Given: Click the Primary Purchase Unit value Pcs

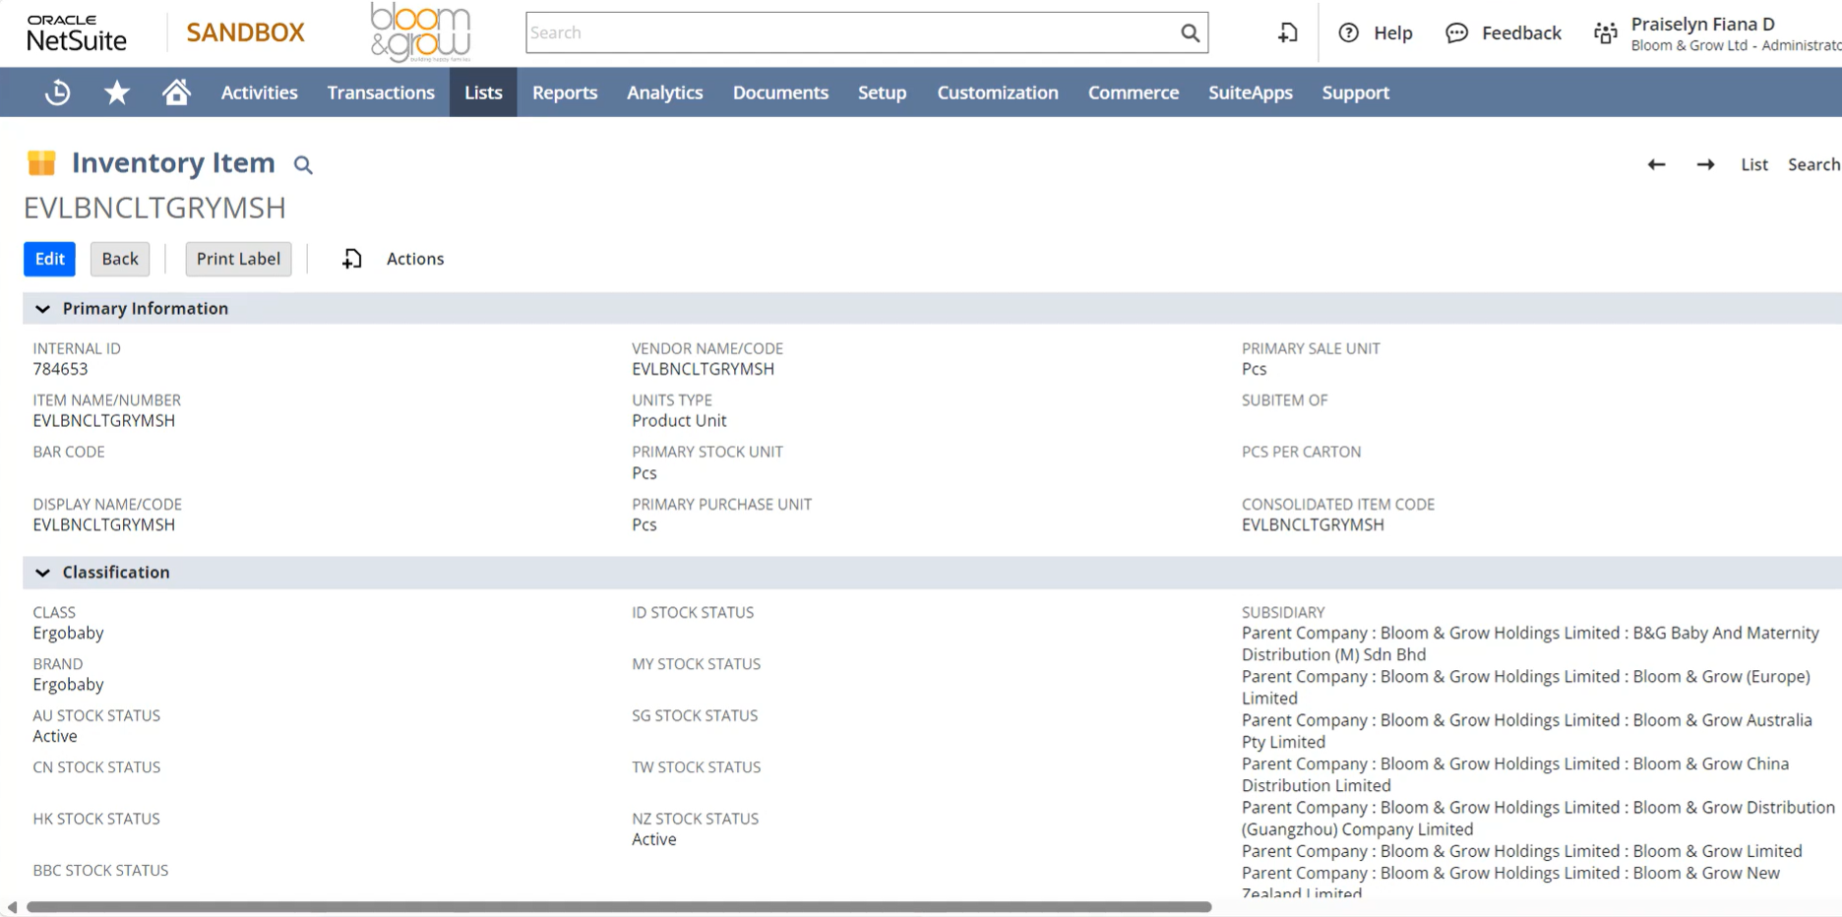Looking at the screenshot, I should pyautogui.click(x=645, y=525).
